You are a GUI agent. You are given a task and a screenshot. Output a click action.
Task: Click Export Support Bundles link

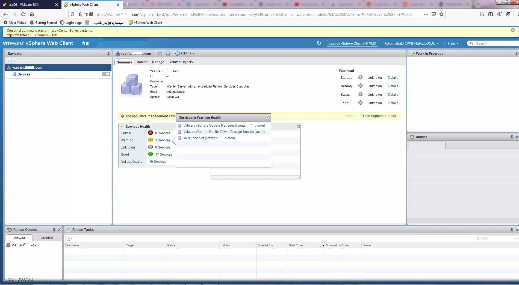[x=379, y=116]
